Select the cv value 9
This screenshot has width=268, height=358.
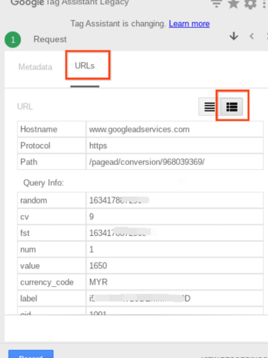click(x=92, y=217)
